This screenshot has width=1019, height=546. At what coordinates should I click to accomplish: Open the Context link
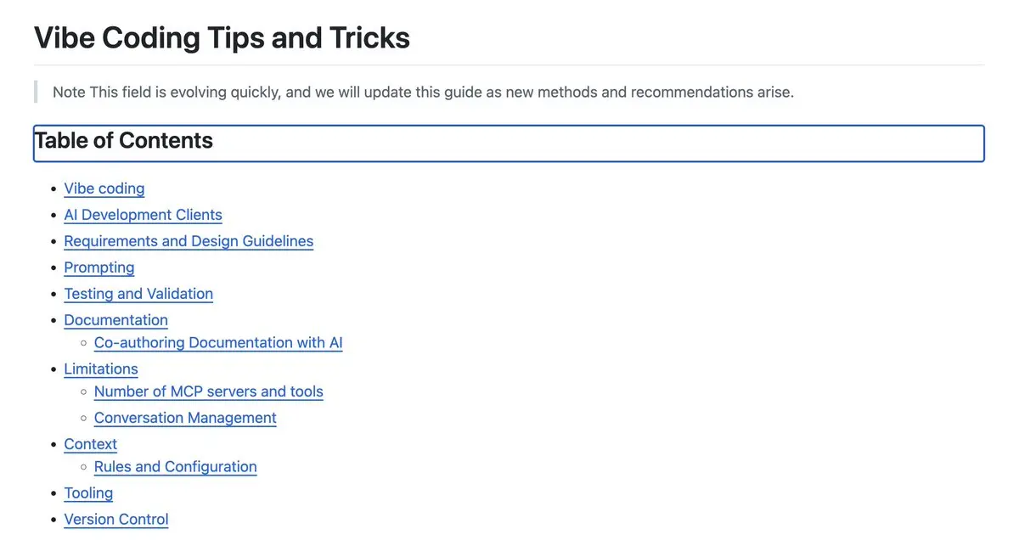coord(91,445)
